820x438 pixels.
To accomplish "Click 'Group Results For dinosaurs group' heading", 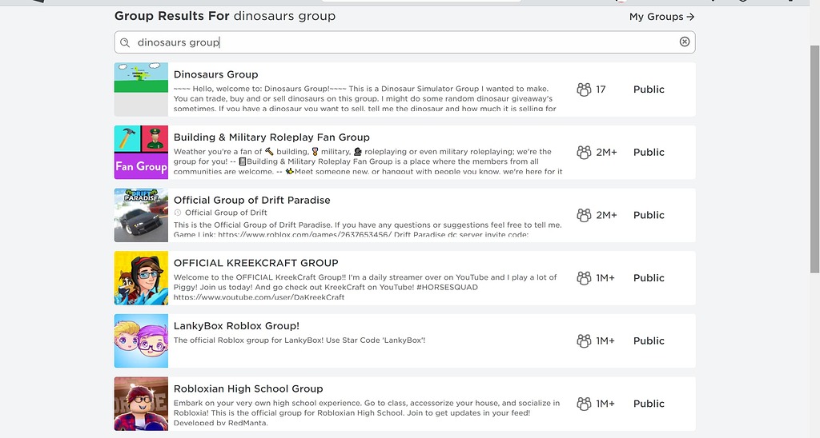I will (x=225, y=16).
